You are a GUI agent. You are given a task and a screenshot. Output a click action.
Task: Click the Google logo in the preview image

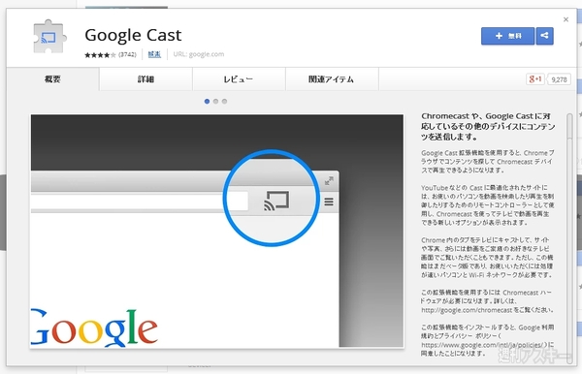pos(95,328)
